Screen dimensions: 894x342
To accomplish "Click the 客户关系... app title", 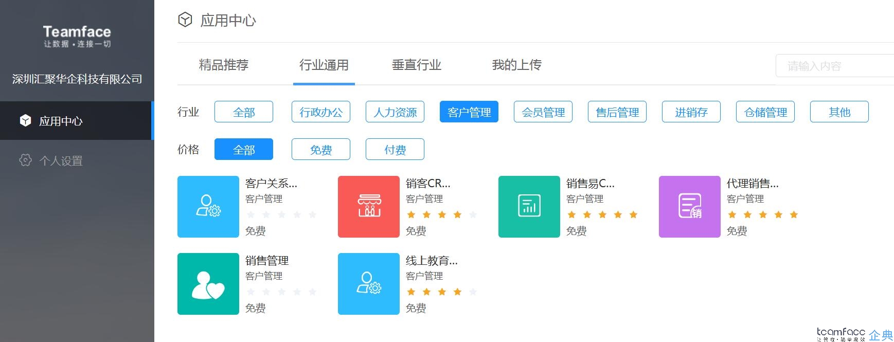I will (x=271, y=183).
